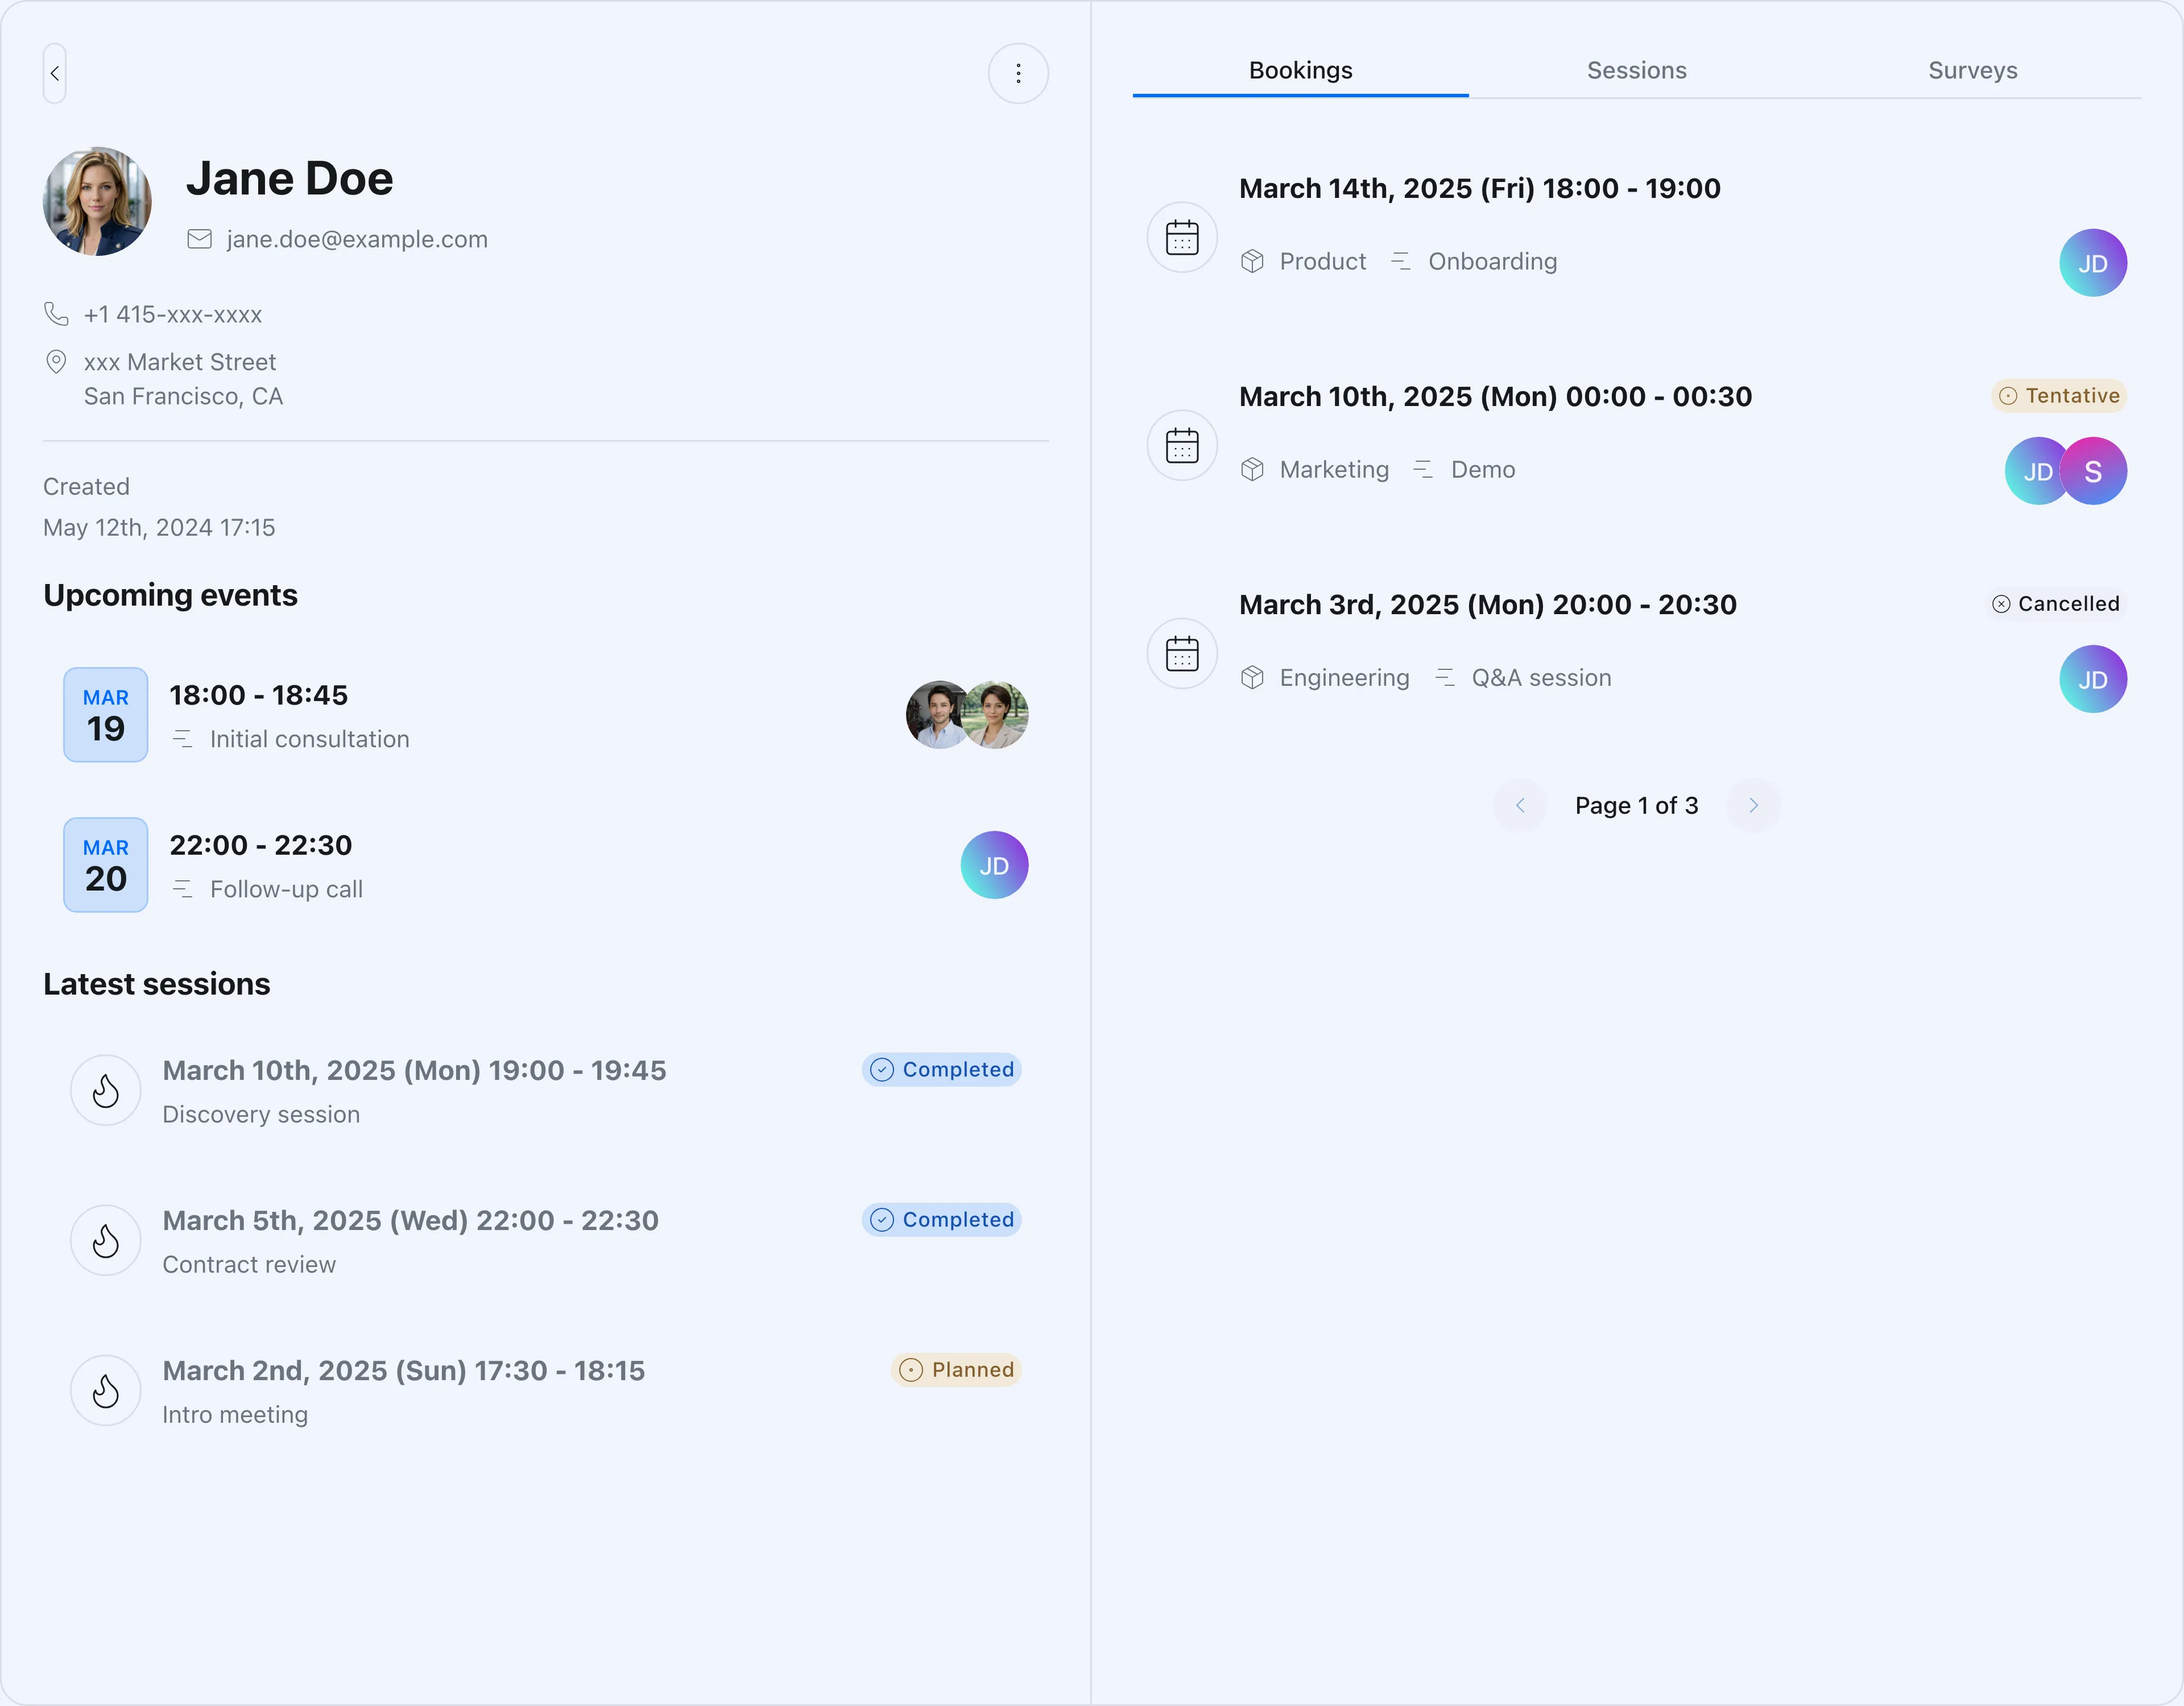2184x1706 pixels.
Task: Go to next bookings page
Action: (x=1753, y=805)
